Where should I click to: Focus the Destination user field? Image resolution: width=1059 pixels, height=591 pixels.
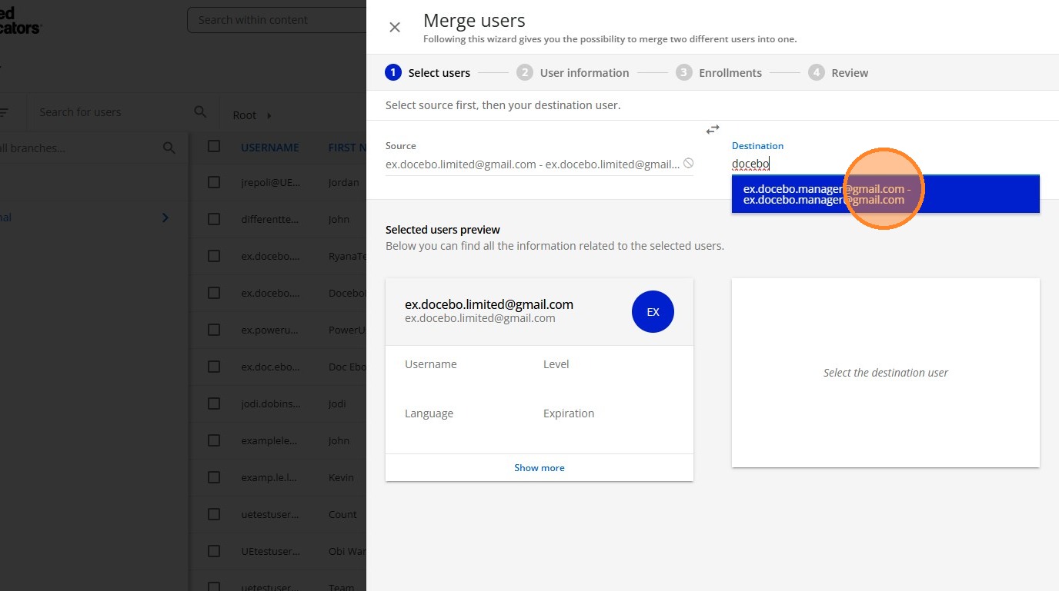pyautogui.click(x=885, y=164)
